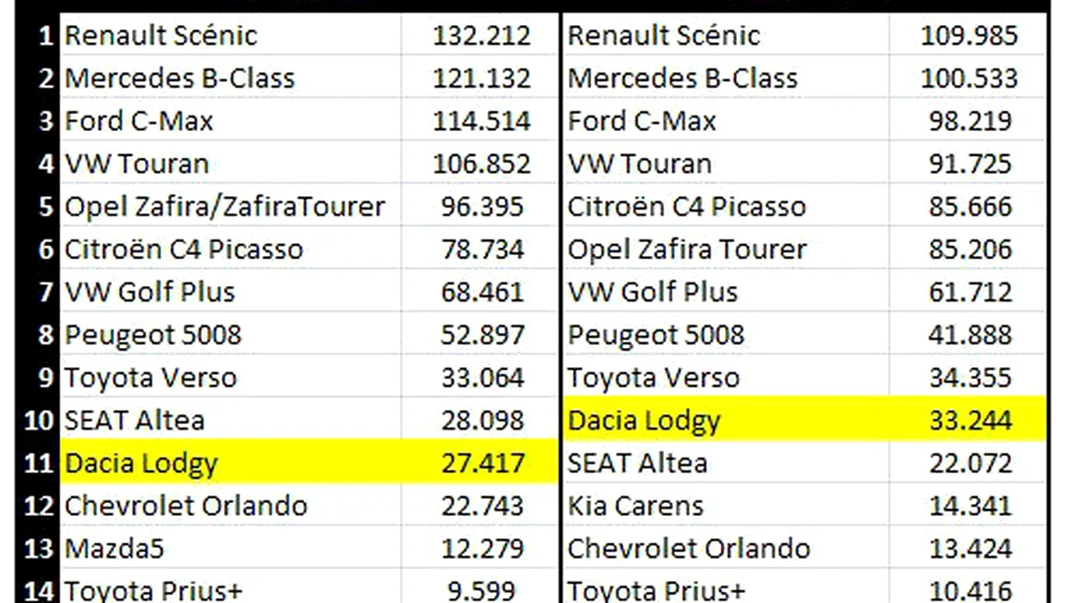Image resolution: width=1068 pixels, height=603 pixels.
Task: Click the Ford C-Max value 98.219
Action: [x=968, y=121]
